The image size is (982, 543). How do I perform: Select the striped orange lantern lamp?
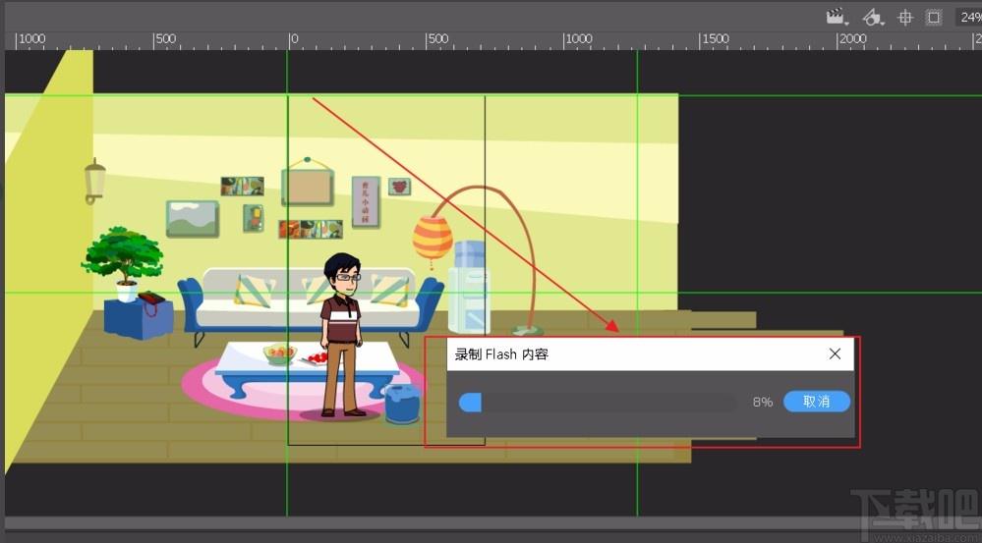(x=433, y=238)
